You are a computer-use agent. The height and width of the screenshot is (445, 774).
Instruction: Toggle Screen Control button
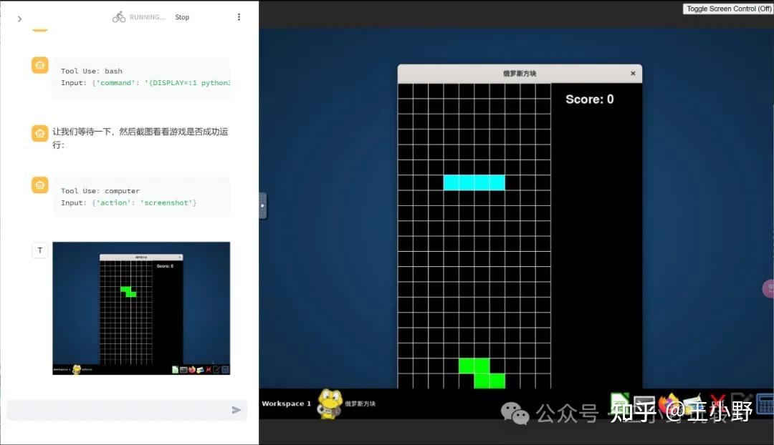(x=727, y=9)
